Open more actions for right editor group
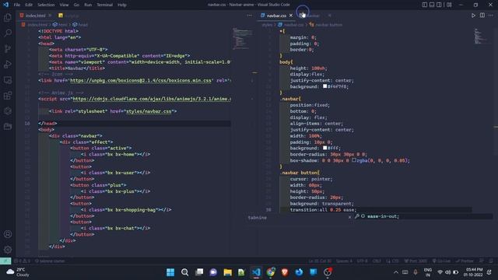This screenshot has width=498, height=280. 491,16
